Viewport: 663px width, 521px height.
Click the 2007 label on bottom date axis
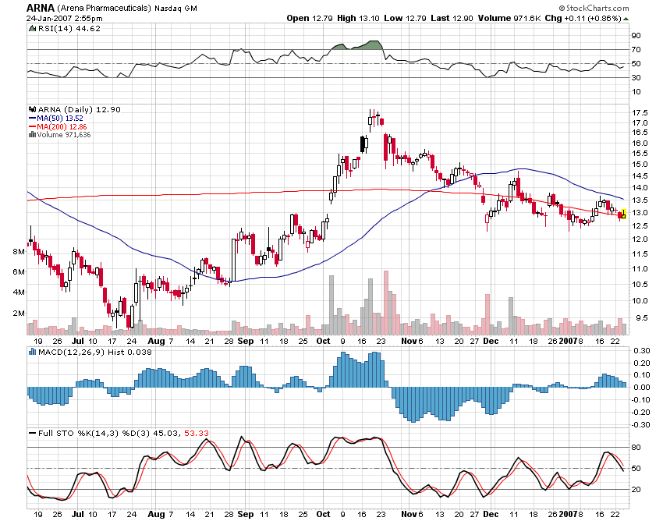coord(566,514)
